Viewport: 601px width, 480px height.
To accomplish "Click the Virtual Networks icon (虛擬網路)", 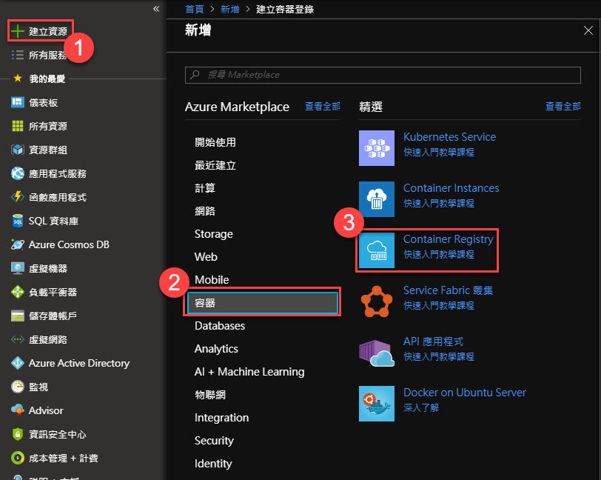I will coord(18,339).
